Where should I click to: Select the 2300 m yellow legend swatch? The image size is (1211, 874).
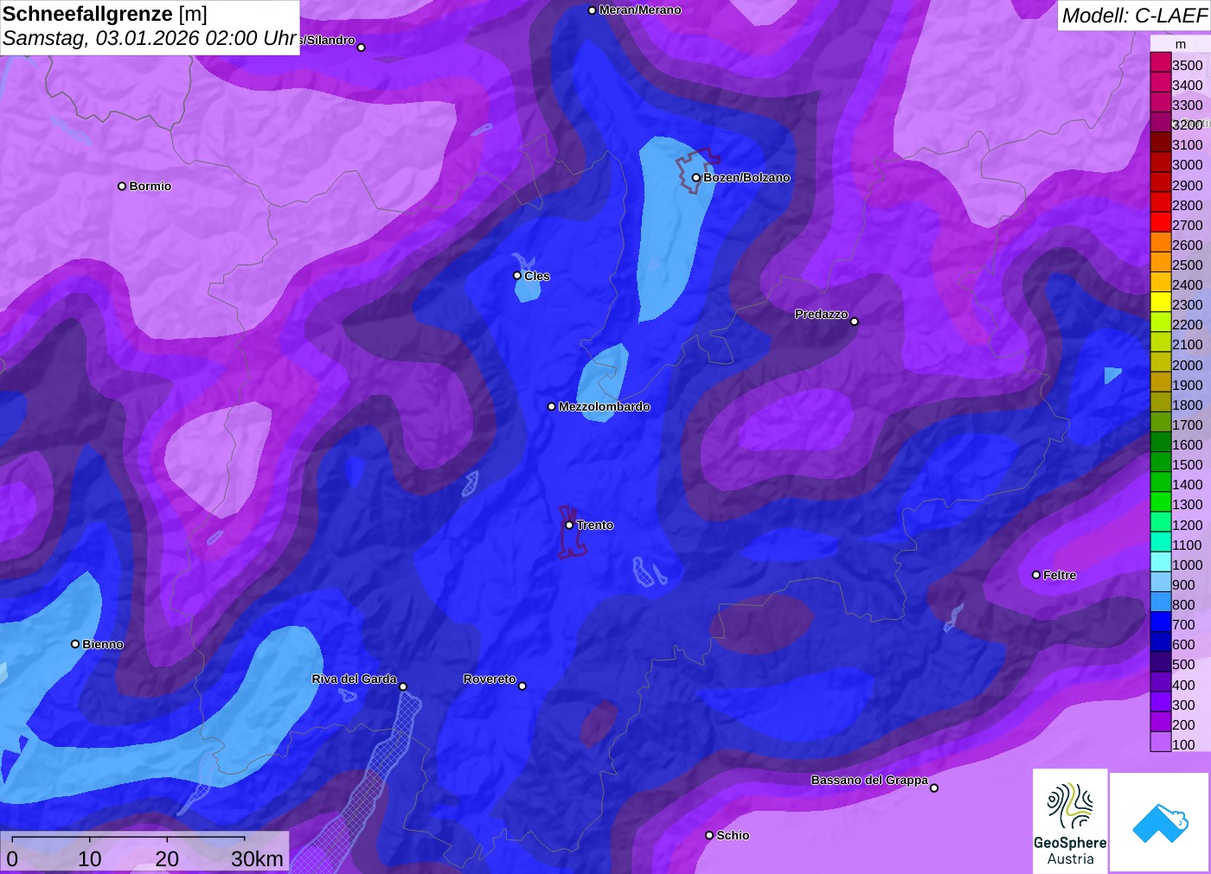1160,302
